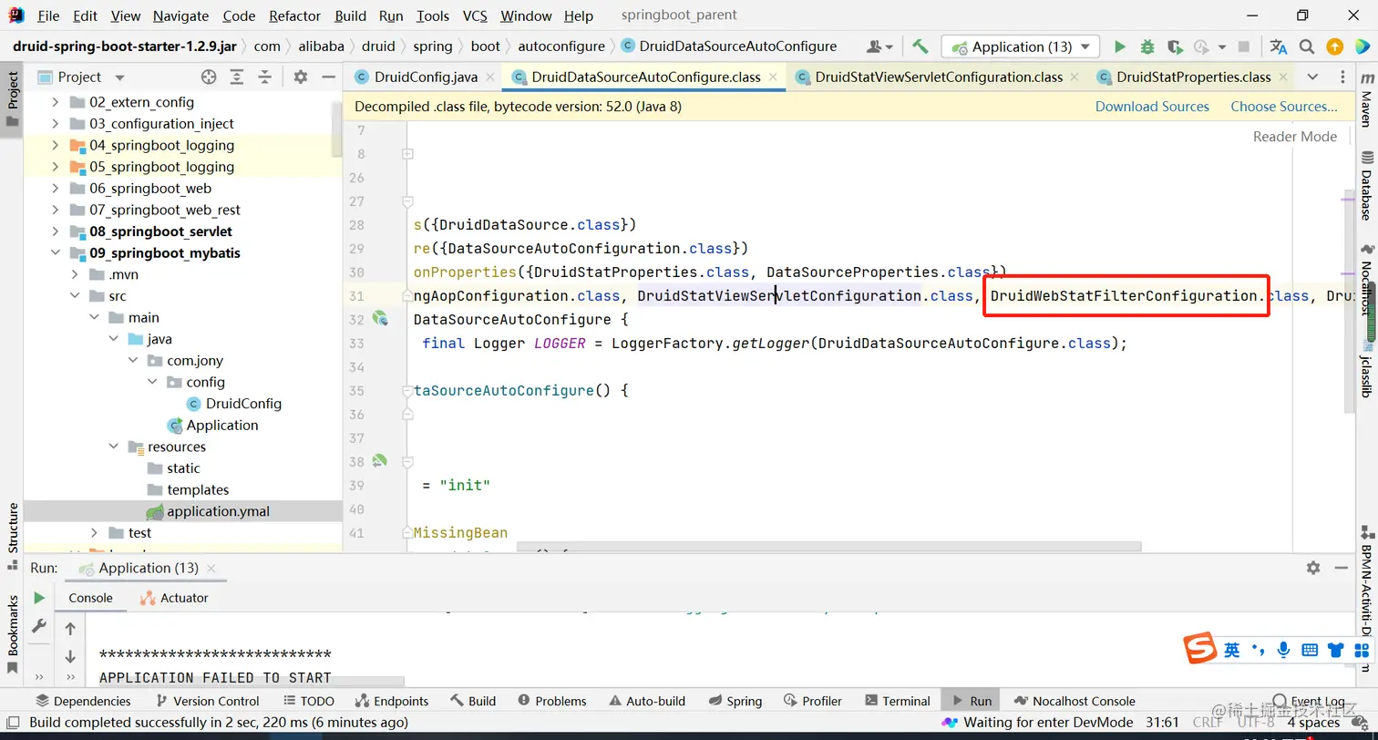The image size is (1378, 740).
Task: Open the Application (13) run configuration dropdown
Action: [1021, 46]
